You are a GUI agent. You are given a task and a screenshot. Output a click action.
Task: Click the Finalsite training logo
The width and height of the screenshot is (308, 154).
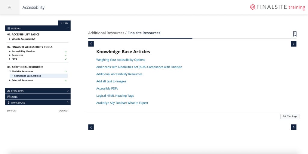[277, 7]
